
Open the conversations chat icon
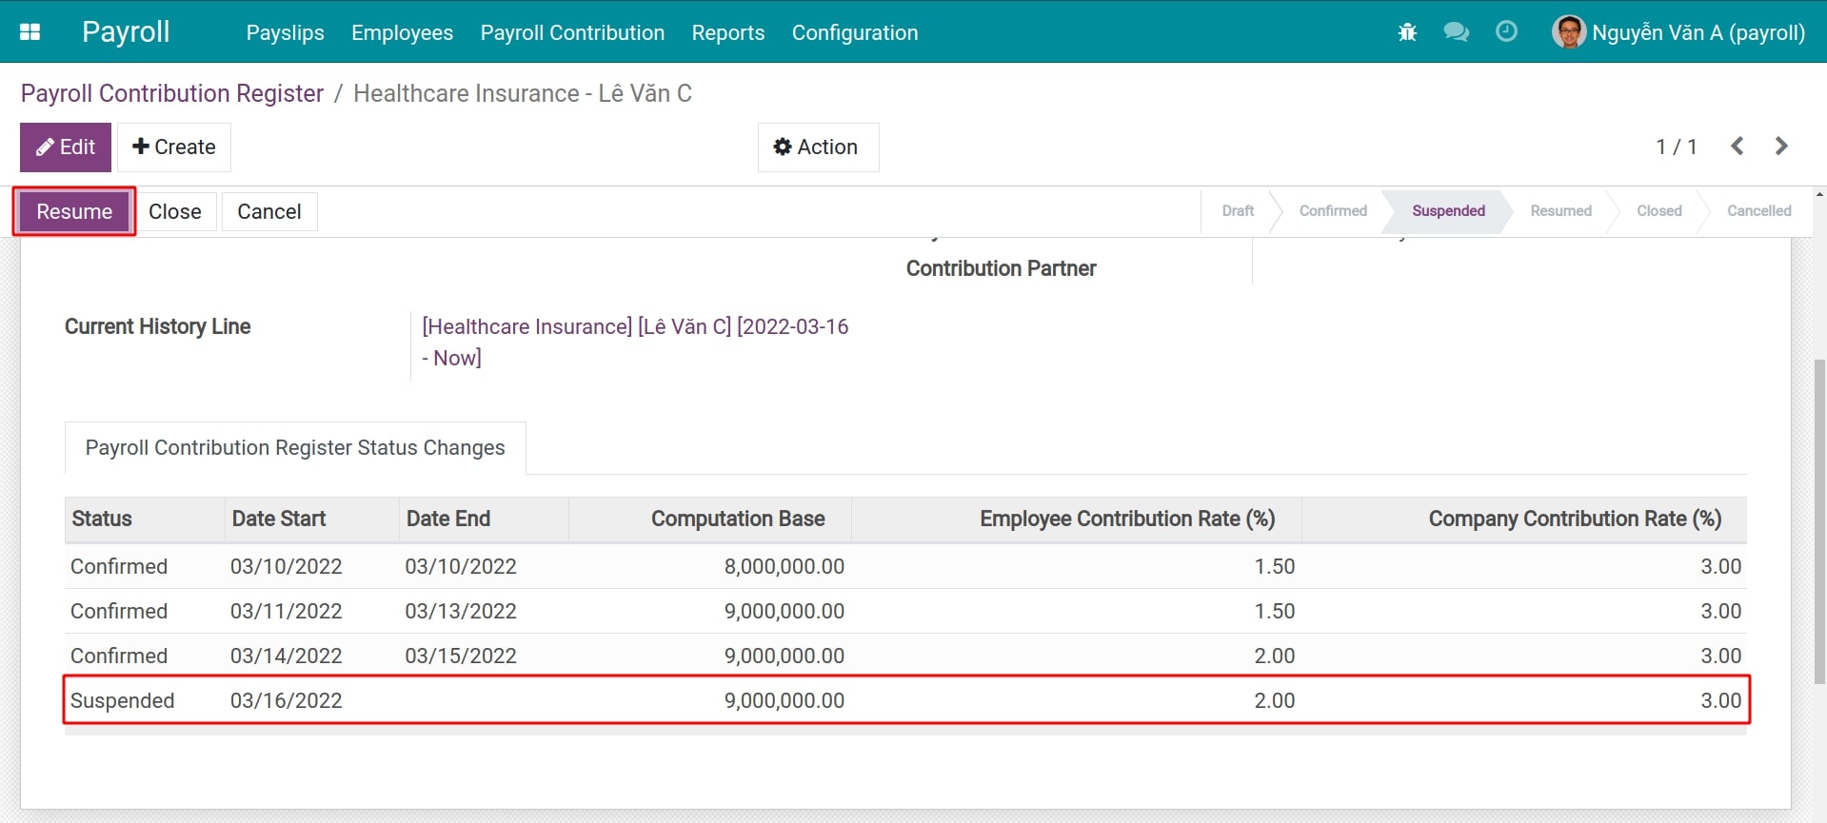click(1456, 32)
